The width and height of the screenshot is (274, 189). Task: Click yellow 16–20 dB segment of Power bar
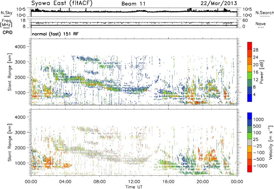point(250,68)
